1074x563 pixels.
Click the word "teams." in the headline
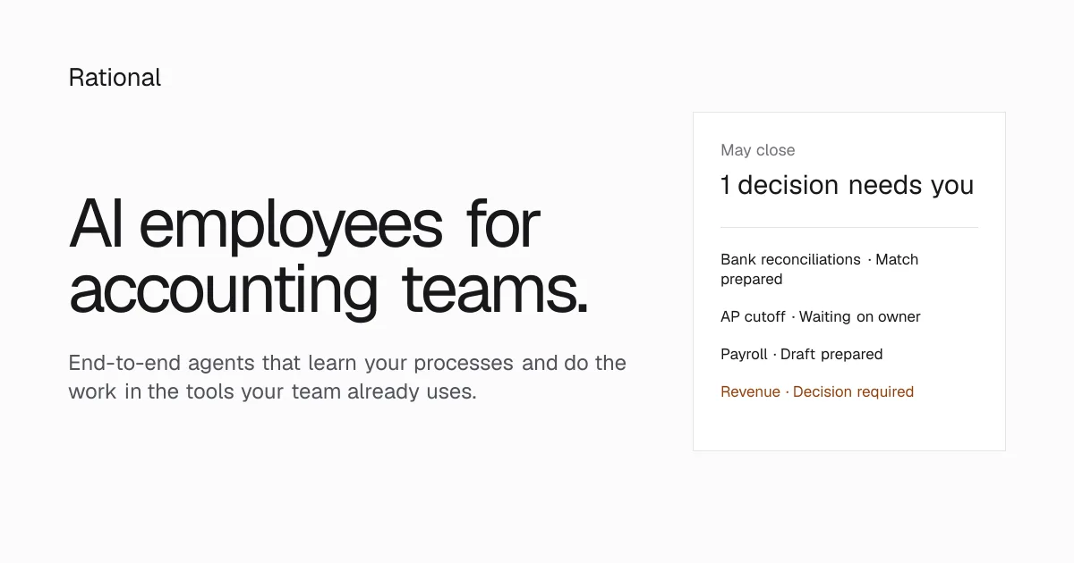point(495,291)
